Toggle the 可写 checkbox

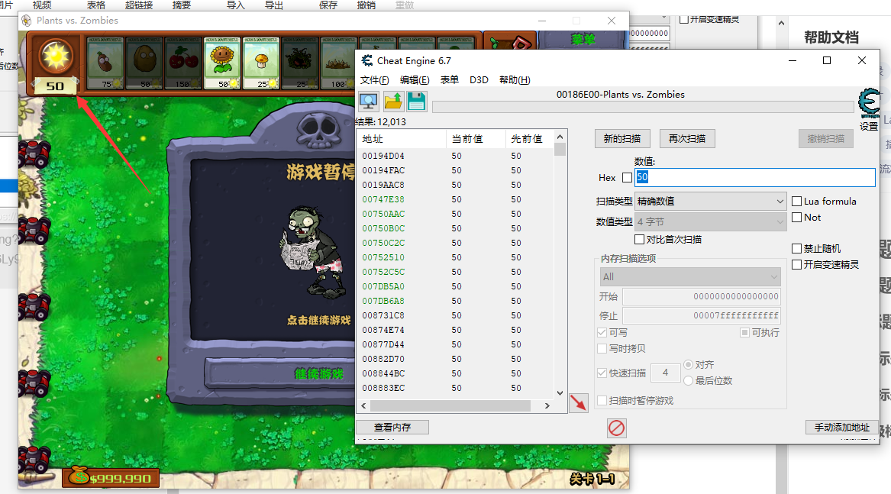coord(602,332)
